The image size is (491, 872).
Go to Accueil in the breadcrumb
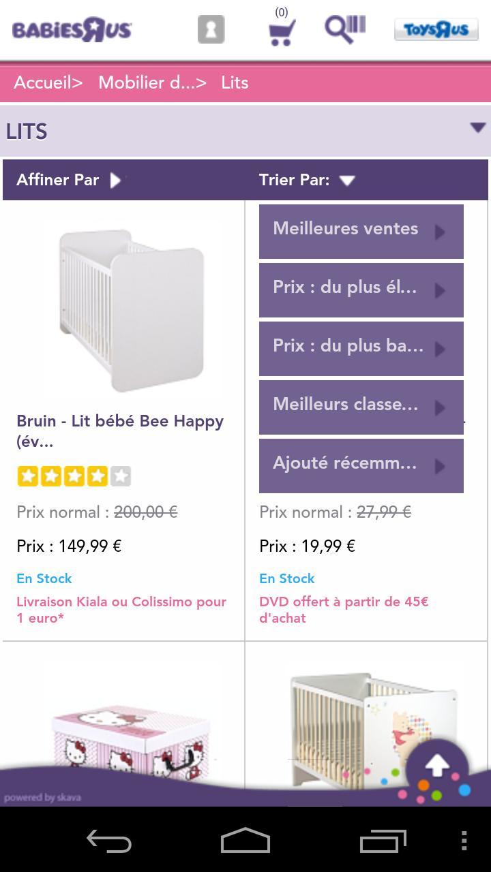pyautogui.click(x=48, y=82)
